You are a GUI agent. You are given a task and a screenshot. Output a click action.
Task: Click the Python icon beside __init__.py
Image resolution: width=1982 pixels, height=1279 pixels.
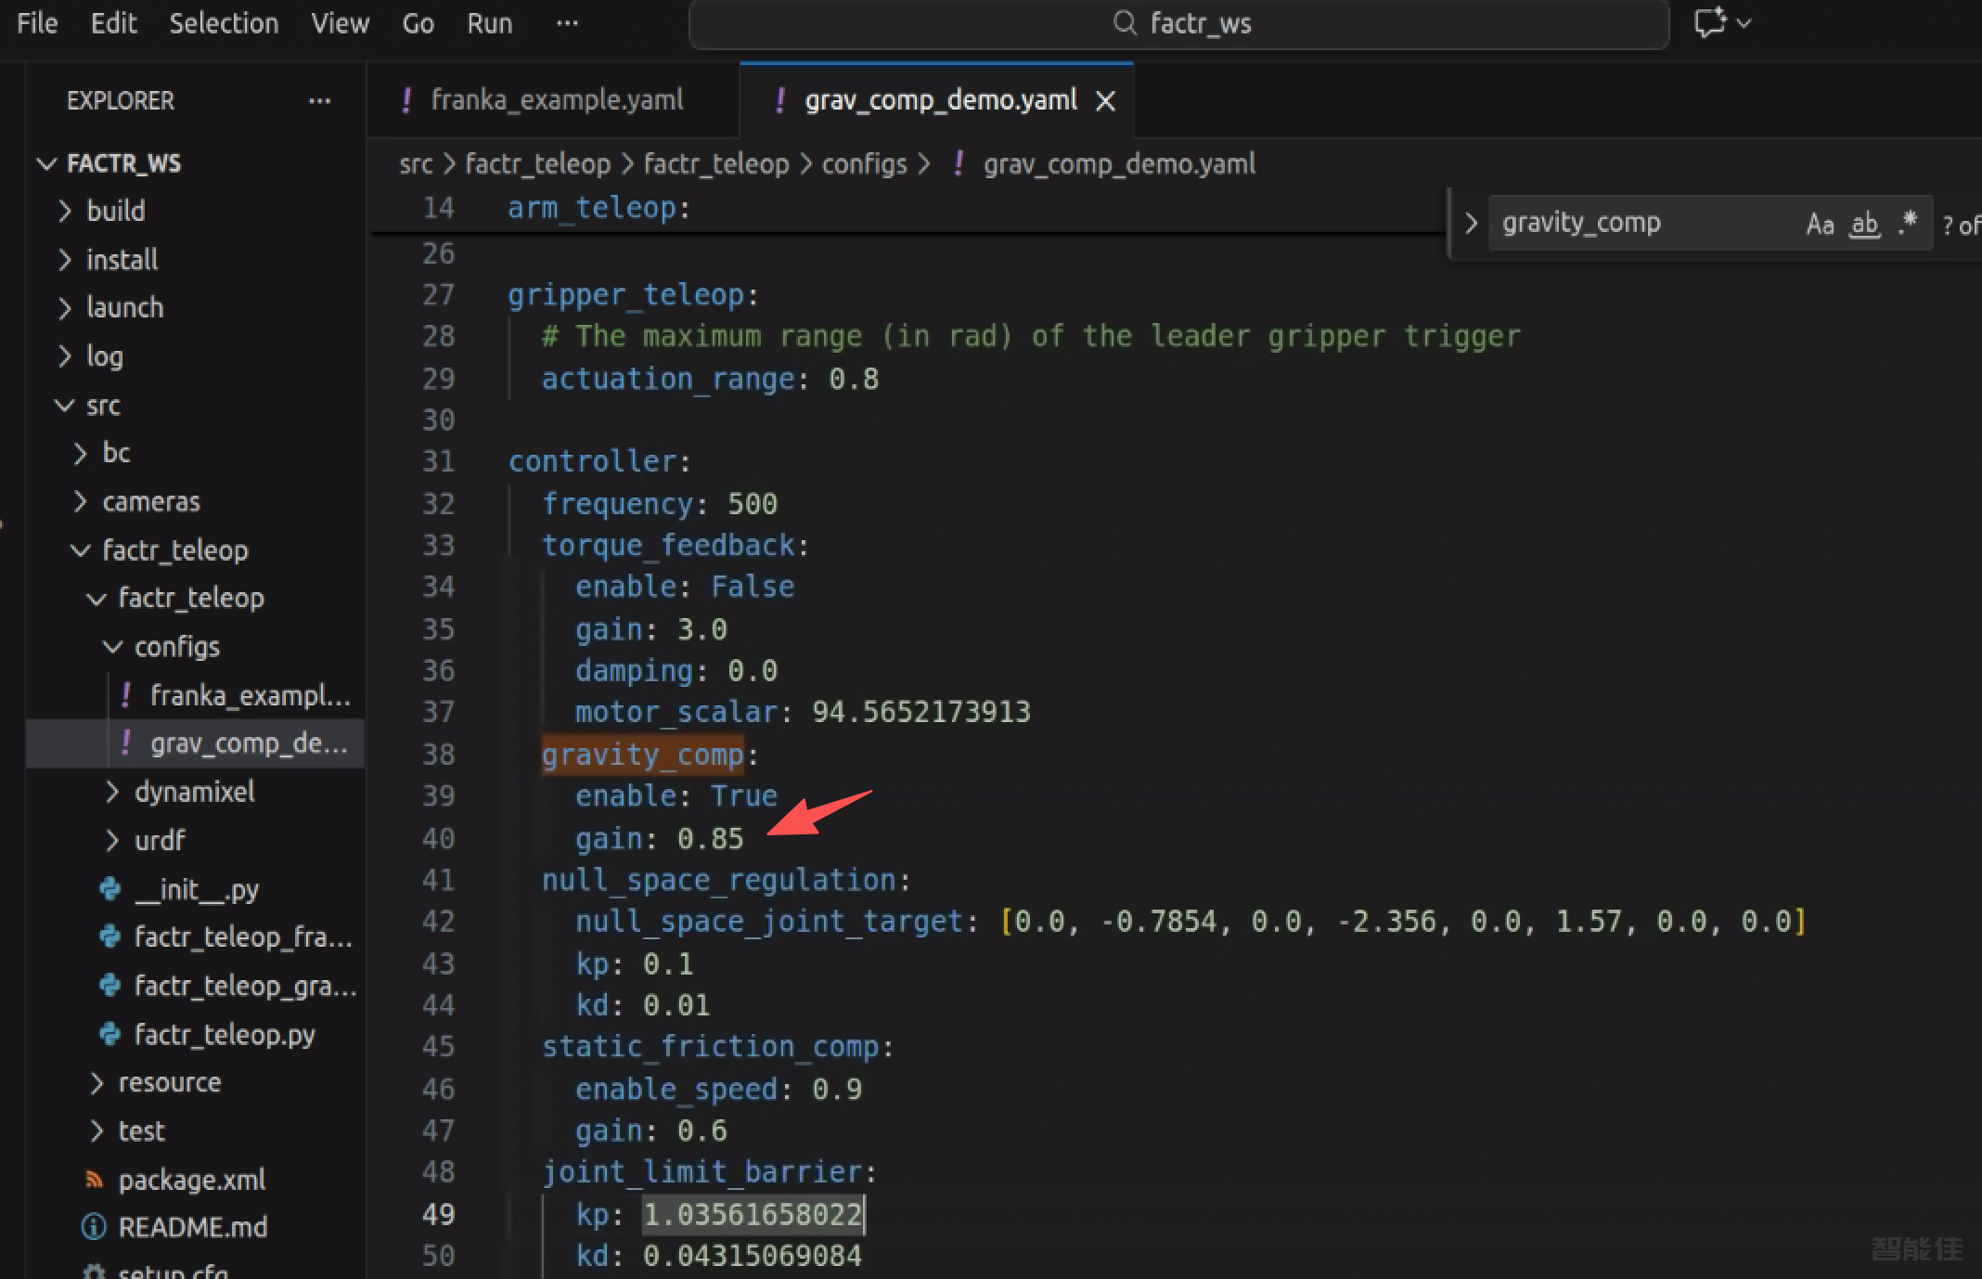[109, 889]
